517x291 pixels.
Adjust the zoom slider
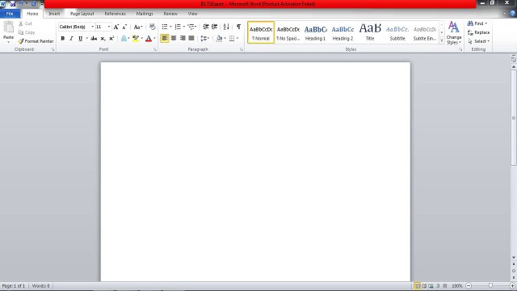point(490,286)
